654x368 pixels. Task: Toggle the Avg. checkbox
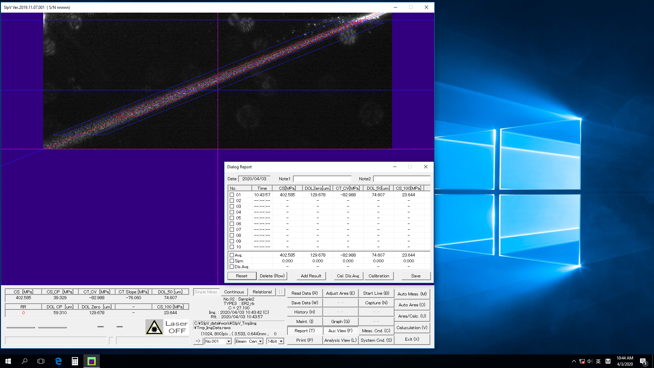point(232,255)
